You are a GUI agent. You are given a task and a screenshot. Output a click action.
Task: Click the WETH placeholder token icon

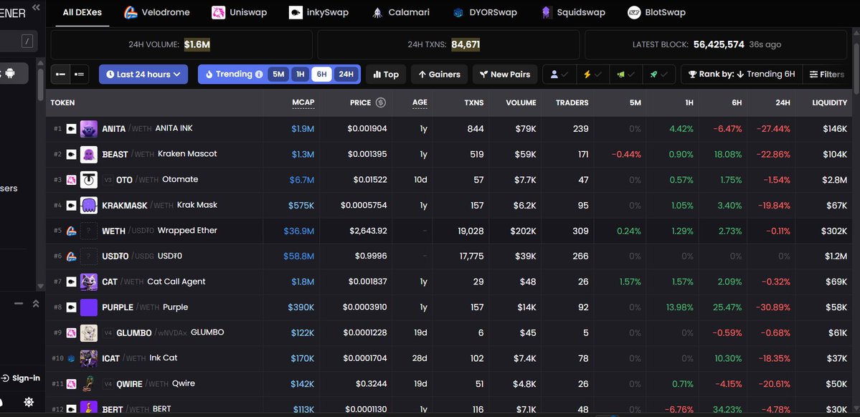(x=89, y=231)
